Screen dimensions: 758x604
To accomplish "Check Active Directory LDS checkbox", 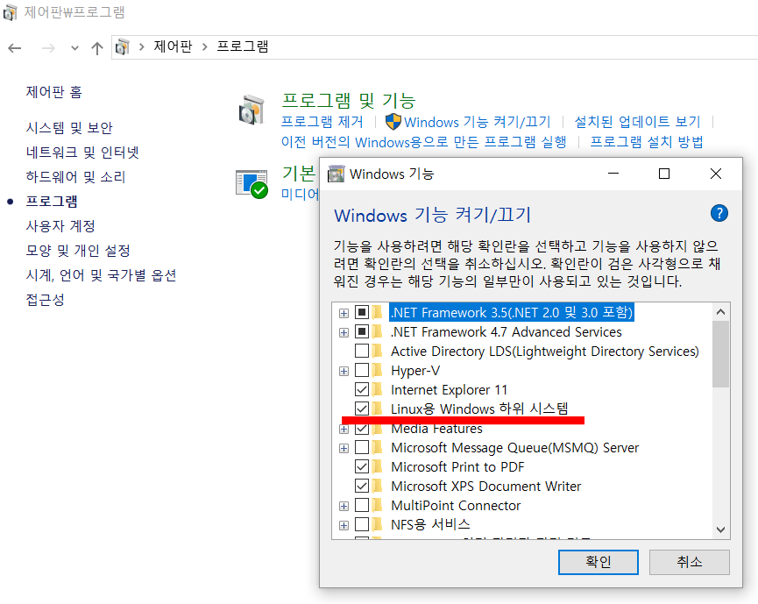I will [x=362, y=351].
